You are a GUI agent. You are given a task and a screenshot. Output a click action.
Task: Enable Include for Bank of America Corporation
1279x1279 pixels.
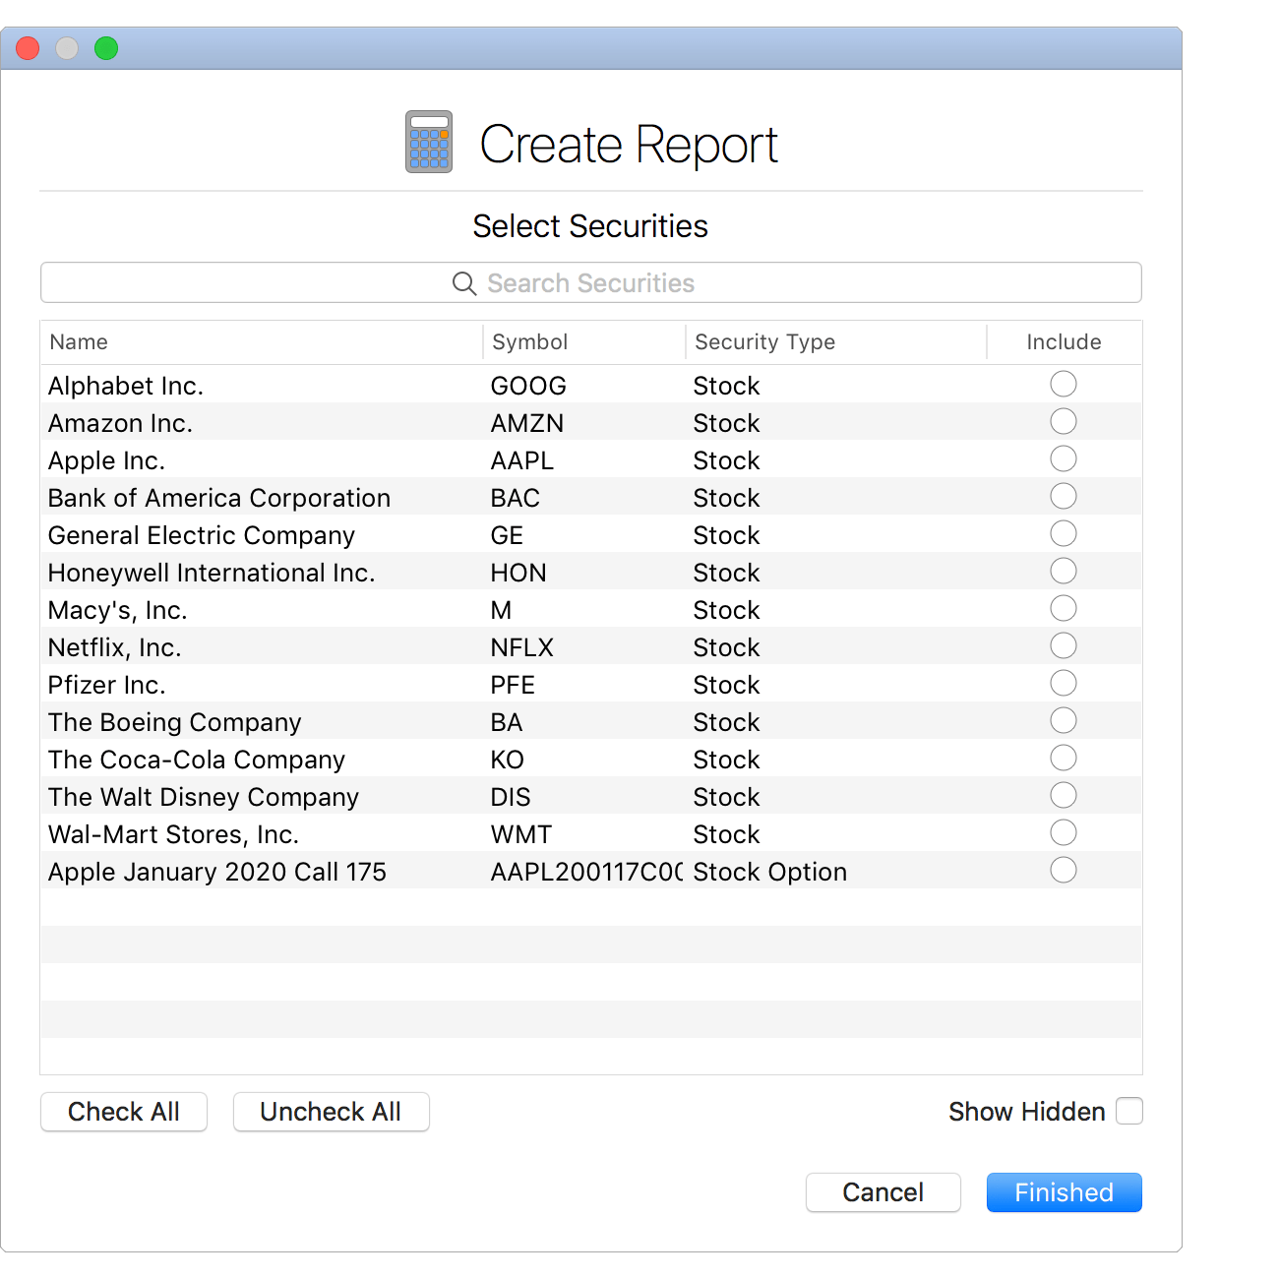coord(1063,496)
